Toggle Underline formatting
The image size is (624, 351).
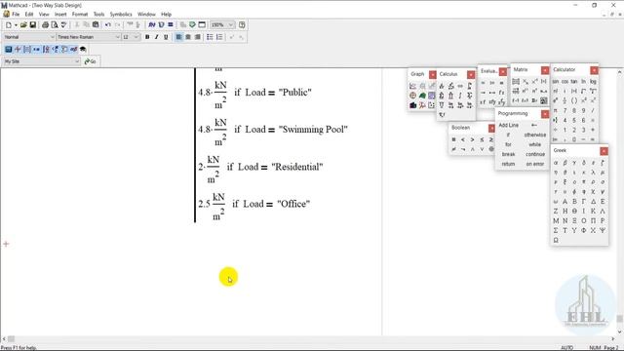tap(166, 37)
